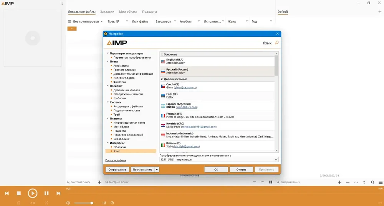Viewport: 384px width, 206px height.
Task: Skip to the previous track
Action: click(7, 193)
